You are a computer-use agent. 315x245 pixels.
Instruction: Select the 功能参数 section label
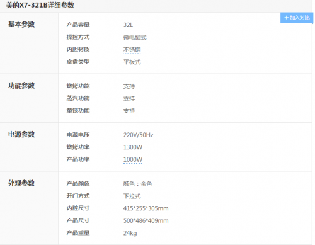click(21, 86)
